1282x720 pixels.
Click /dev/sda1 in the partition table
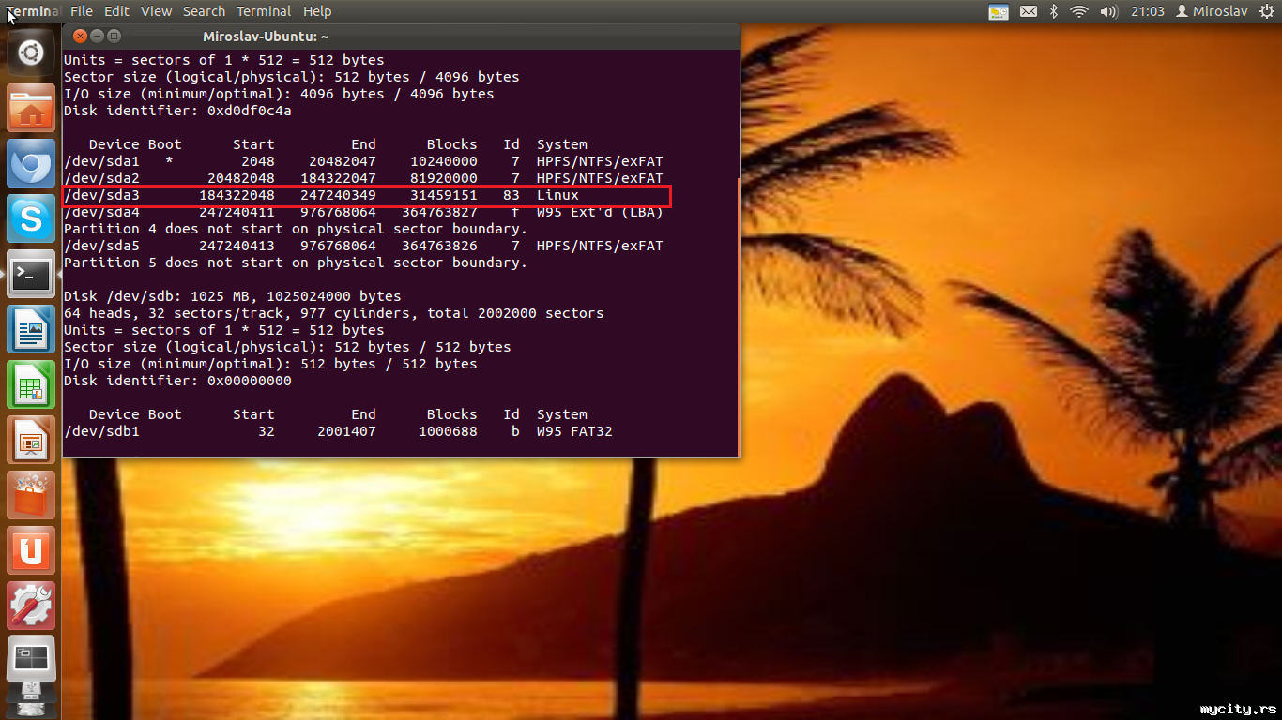coord(101,161)
